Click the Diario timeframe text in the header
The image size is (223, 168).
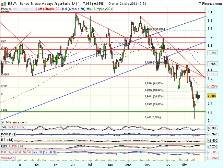113,4
